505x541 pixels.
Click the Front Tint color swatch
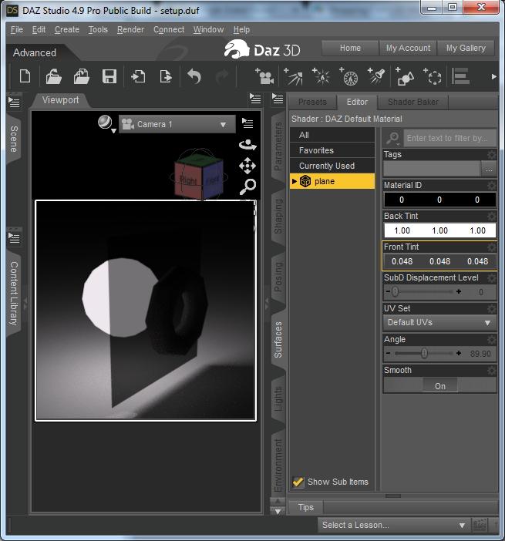[x=439, y=261]
